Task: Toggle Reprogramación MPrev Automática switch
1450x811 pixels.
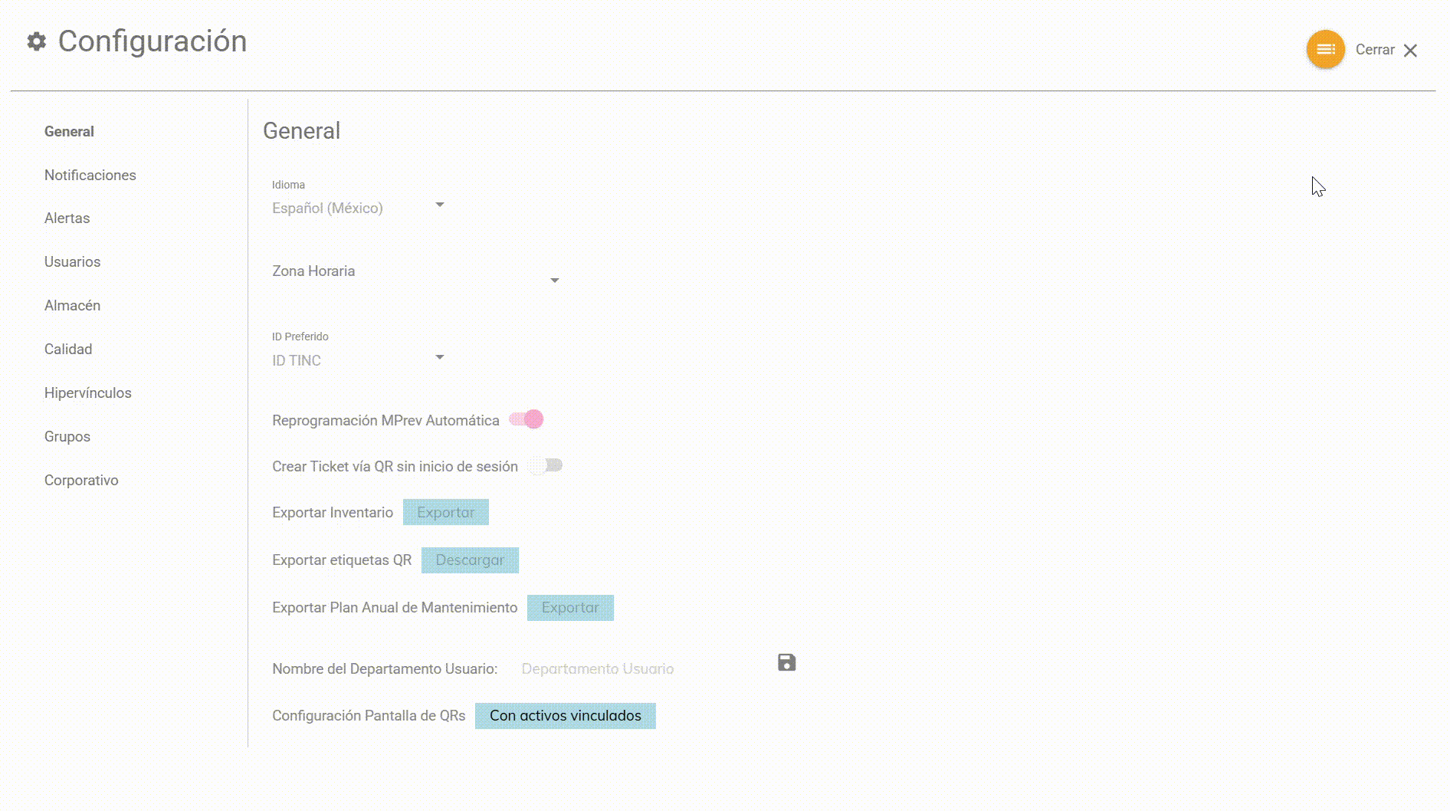Action: point(527,419)
